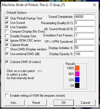Image resolution: width=100 pixels, height=109 pixels.
Task: Toggle Colorize DMD (4 colors)
Action: pyautogui.click(x=7, y=62)
